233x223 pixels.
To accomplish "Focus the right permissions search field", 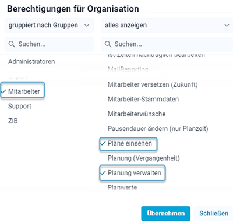I will click(167, 44).
